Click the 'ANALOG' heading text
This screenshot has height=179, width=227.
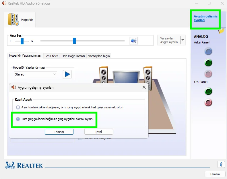[x=201, y=37]
